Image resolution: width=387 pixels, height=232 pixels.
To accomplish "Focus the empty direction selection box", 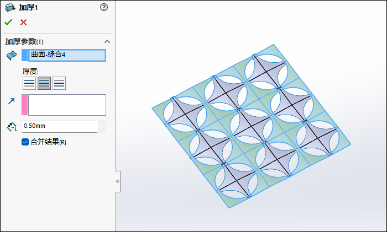I will [x=67, y=105].
